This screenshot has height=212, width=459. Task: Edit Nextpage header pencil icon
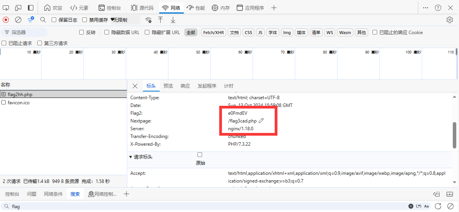tap(262, 121)
